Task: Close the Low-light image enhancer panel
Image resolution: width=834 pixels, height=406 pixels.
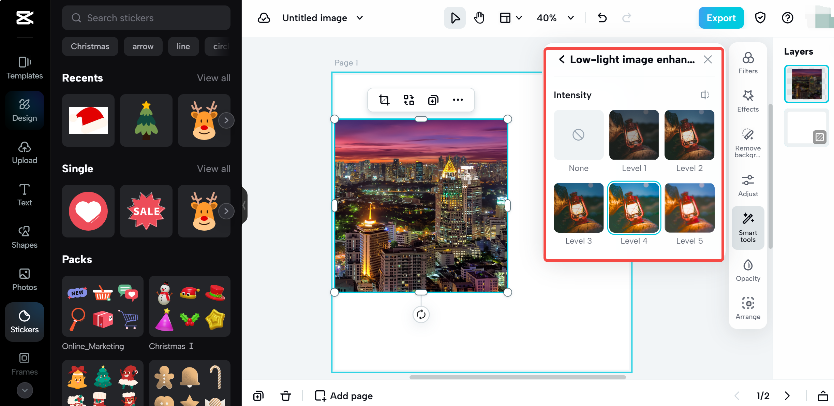Action: coord(708,59)
